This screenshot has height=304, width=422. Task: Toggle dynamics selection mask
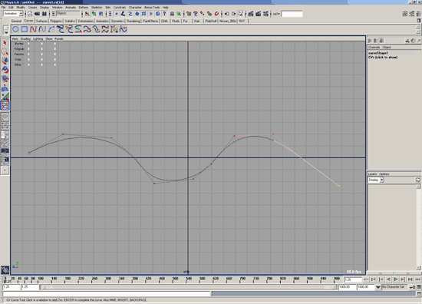pos(150,14)
